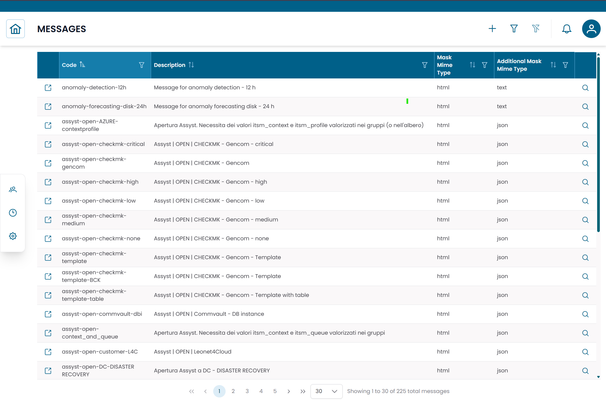
Task: Open the users group sidebar icon
Action: (13, 190)
